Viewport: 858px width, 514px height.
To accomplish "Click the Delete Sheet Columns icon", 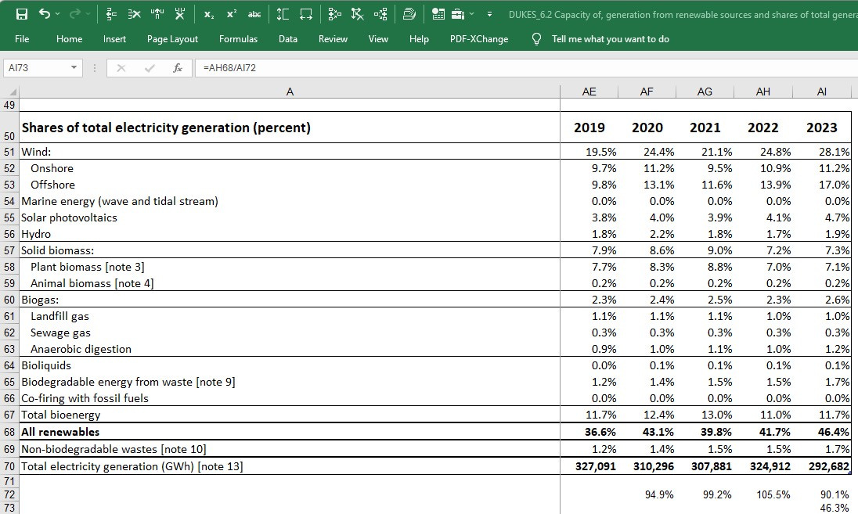I will pos(180,14).
